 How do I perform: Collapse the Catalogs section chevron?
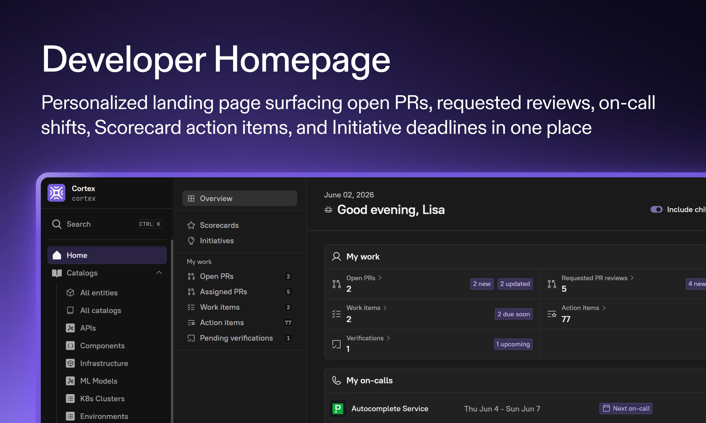[159, 273]
